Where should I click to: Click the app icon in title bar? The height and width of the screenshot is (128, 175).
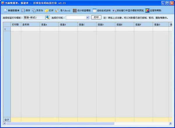(3, 3)
